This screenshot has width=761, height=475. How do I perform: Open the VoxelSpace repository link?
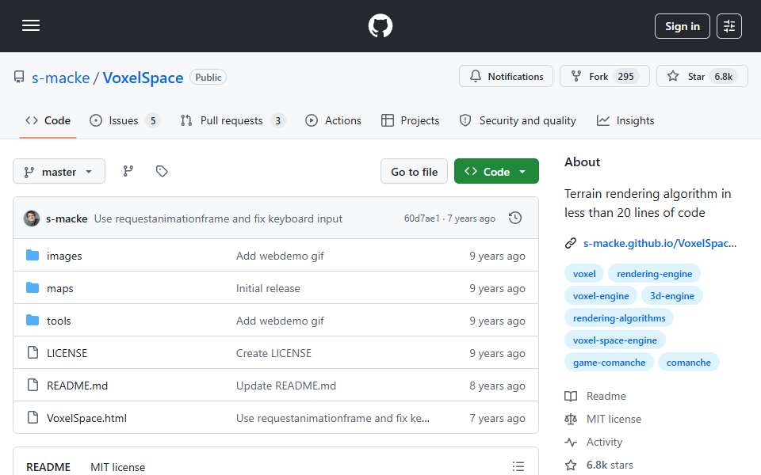point(143,78)
